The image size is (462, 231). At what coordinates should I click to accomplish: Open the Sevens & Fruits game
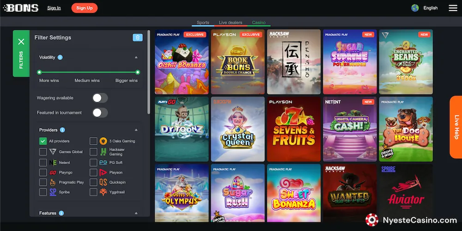pos(294,129)
